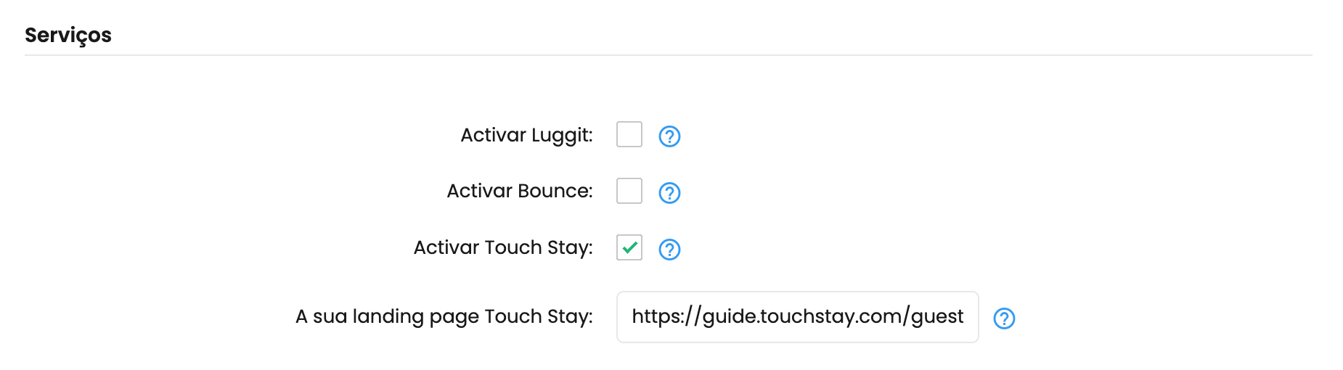
Task: Select the question mark right of URL input
Action: click(x=1004, y=318)
